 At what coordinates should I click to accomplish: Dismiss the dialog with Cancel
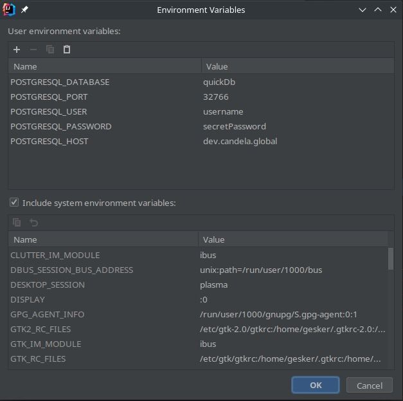(x=370, y=386)
